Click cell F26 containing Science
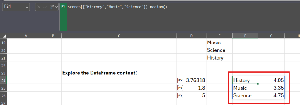 point(245,95)
